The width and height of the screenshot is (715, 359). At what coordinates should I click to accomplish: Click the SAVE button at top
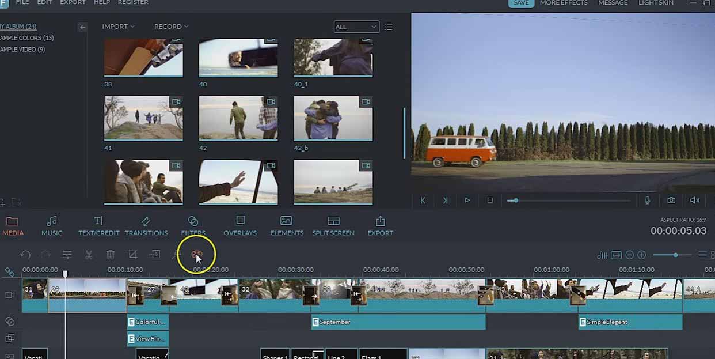(x=520, y=3)
